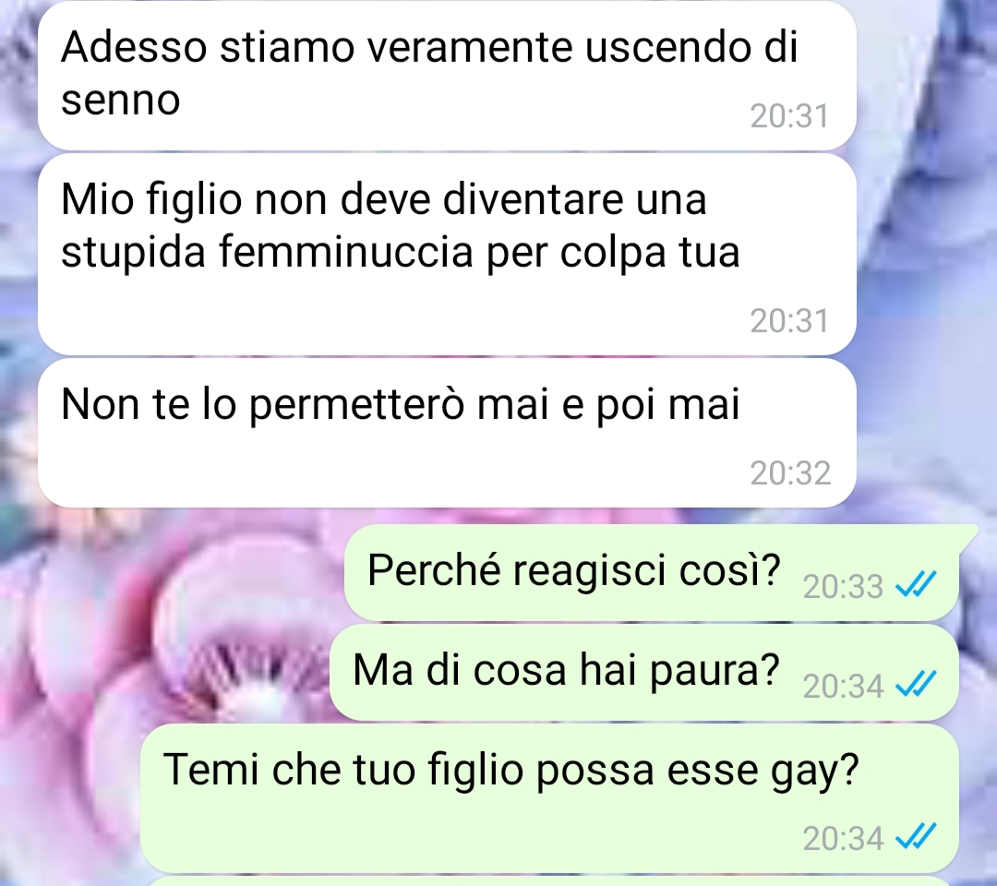997x886 pixels.
Task: Tap the 20:33 timestamp on sent message
Action: pos(843,587)
